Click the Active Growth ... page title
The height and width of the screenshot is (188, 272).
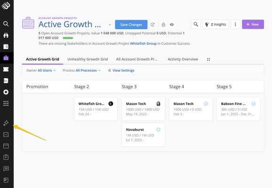[70, 24]
